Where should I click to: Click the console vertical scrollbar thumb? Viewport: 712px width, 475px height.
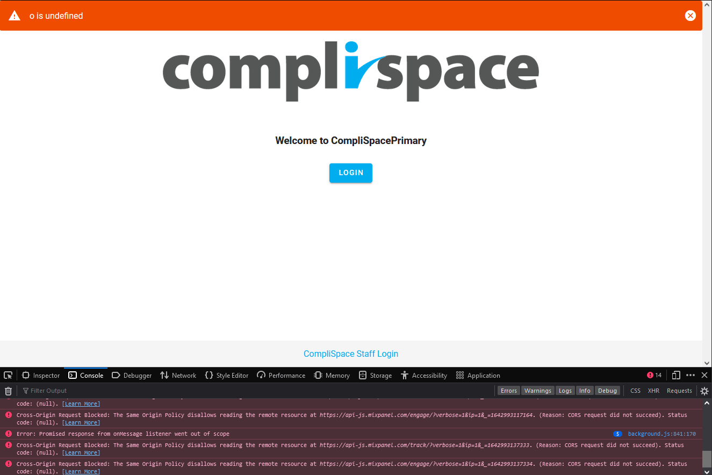click(707, 459)
